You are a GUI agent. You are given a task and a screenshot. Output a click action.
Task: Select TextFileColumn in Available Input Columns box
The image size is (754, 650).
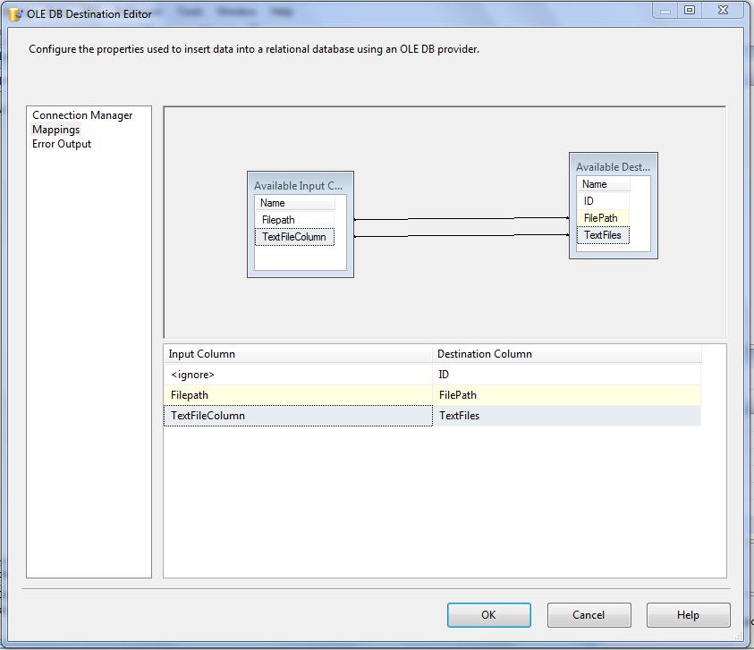click(294, 237)
